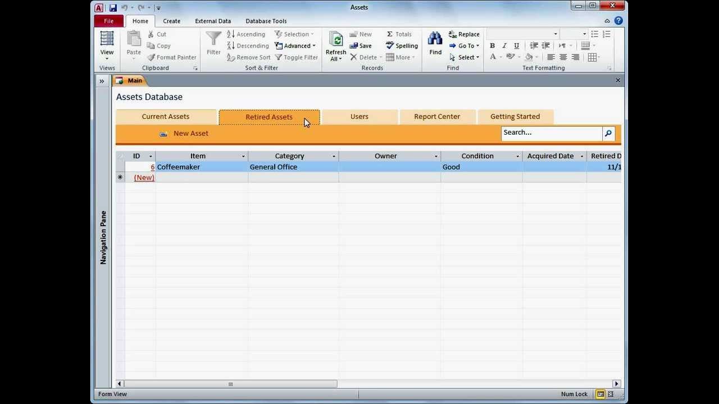Click Remove Sort in the ribbon
This screenshot has height=404, width=719.
(248, 57)
